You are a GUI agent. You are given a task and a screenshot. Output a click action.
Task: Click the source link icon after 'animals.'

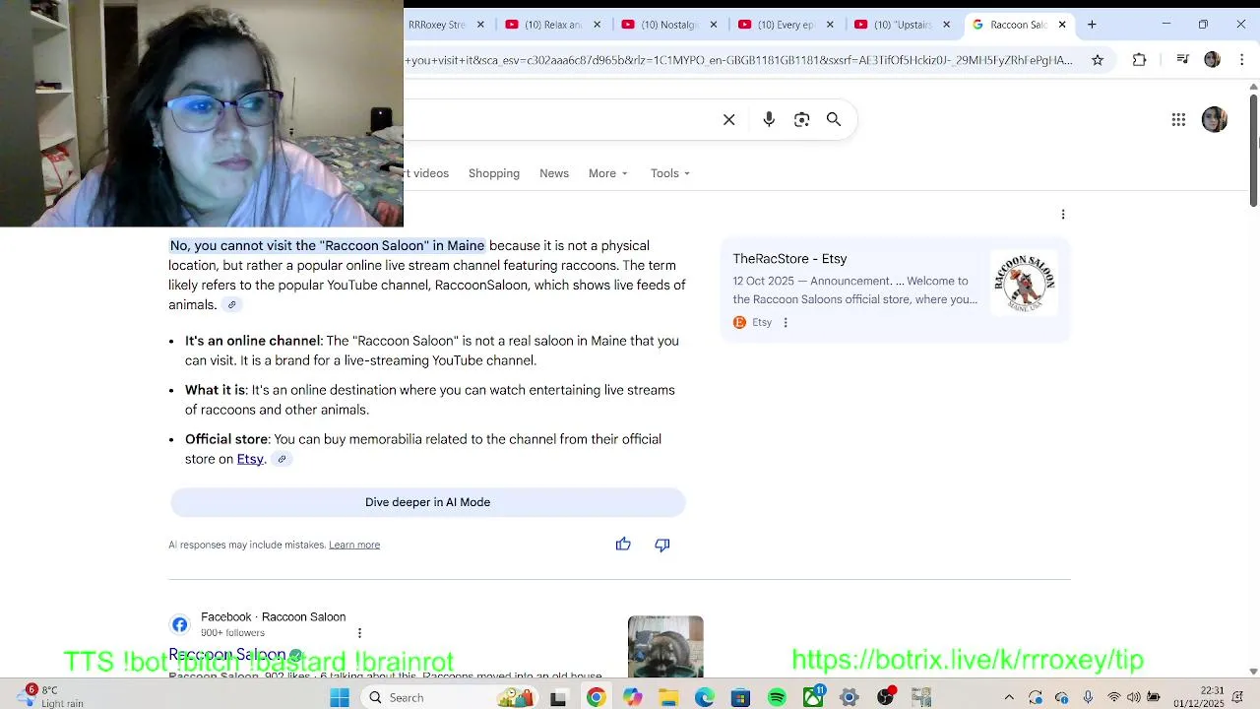click(232, 305)
